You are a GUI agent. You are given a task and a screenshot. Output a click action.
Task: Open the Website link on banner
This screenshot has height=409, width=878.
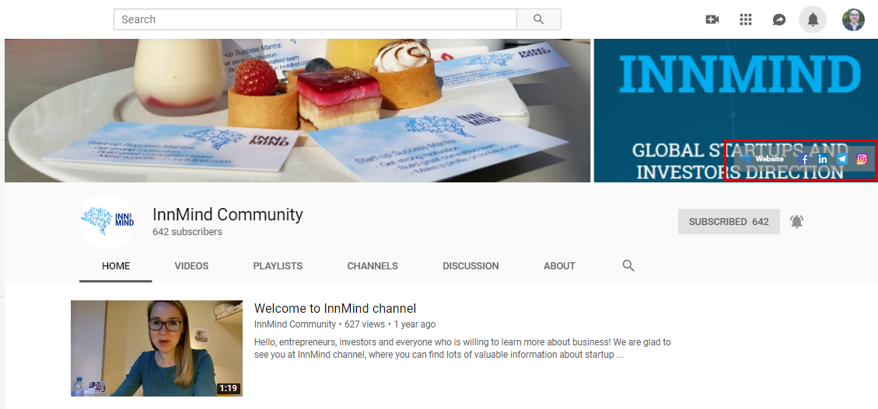coord(763,158)
